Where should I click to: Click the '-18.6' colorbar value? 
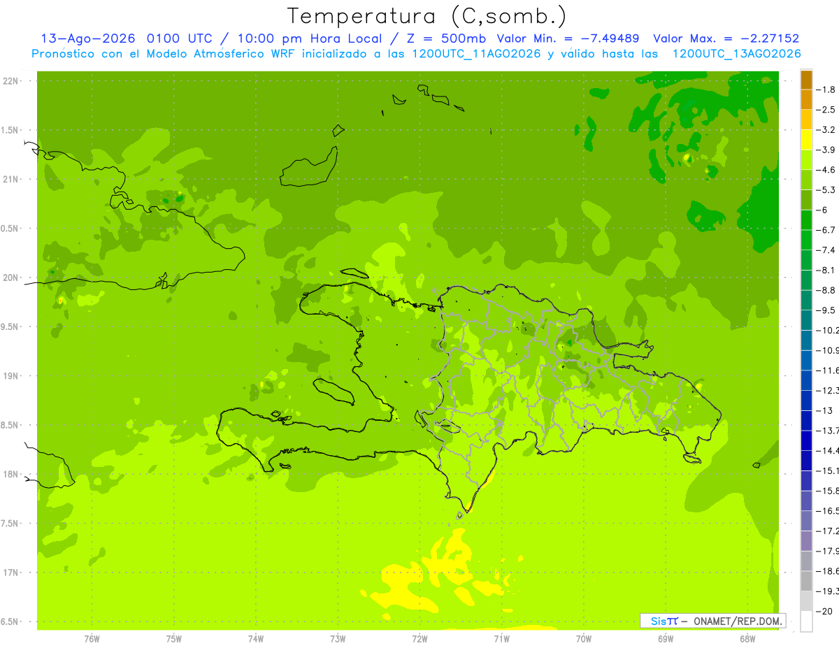click(828, 571)
